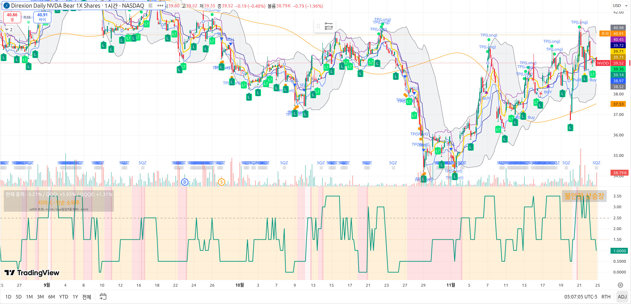This screenshot has height=304, width=631.
Task: Click the red 38.79K volume axis label
Action: [x=620, y=172]
